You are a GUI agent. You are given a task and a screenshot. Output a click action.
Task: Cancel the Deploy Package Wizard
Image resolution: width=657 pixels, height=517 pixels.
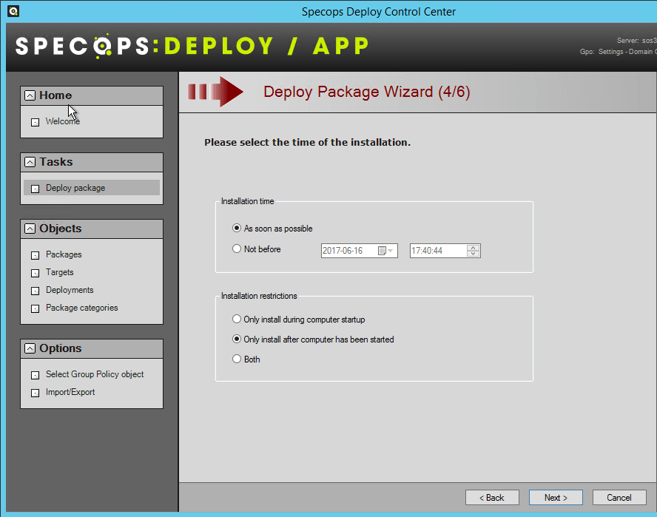[x=619, y=498]
